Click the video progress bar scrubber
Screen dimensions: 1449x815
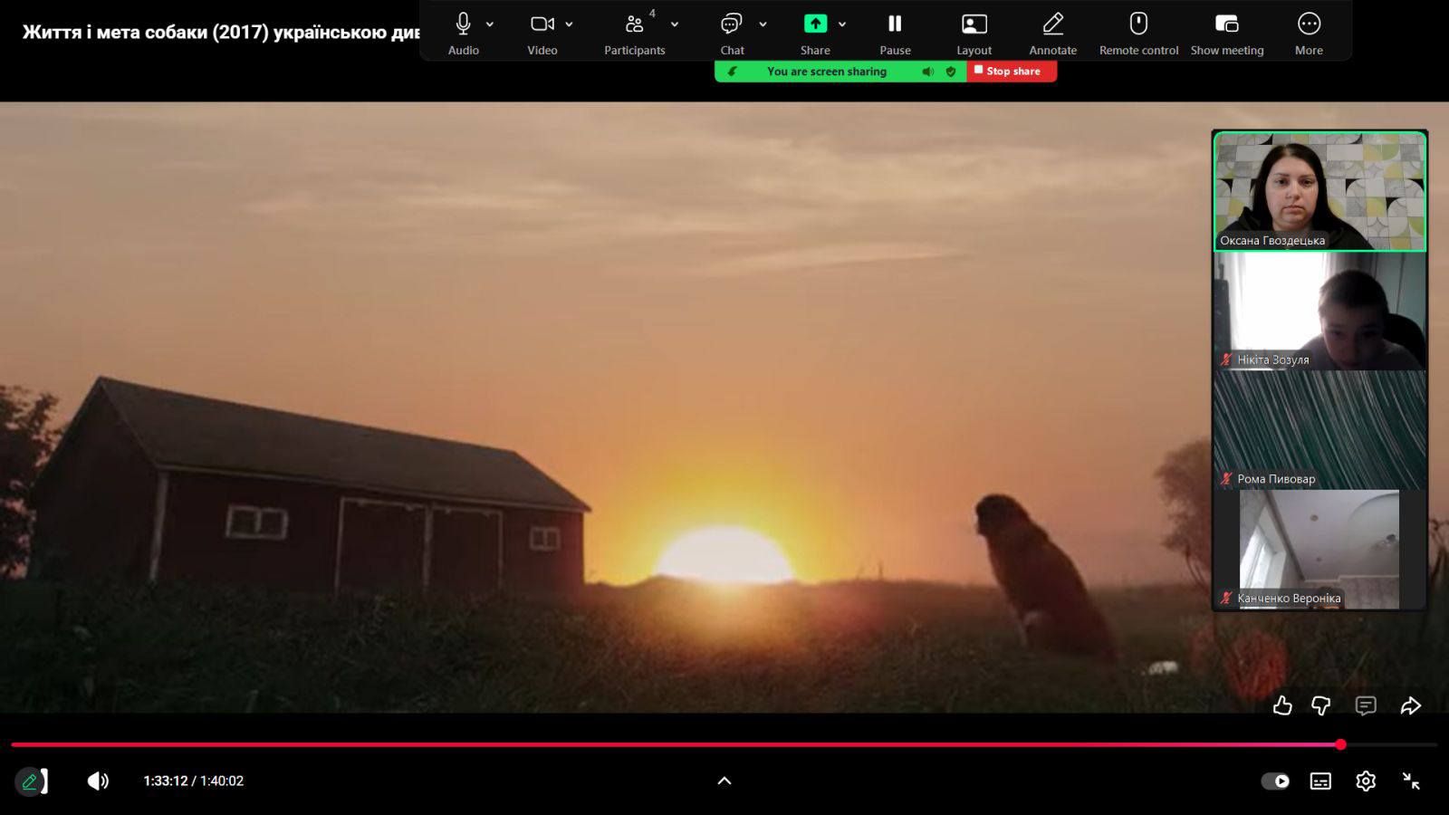pos(1340,744)
